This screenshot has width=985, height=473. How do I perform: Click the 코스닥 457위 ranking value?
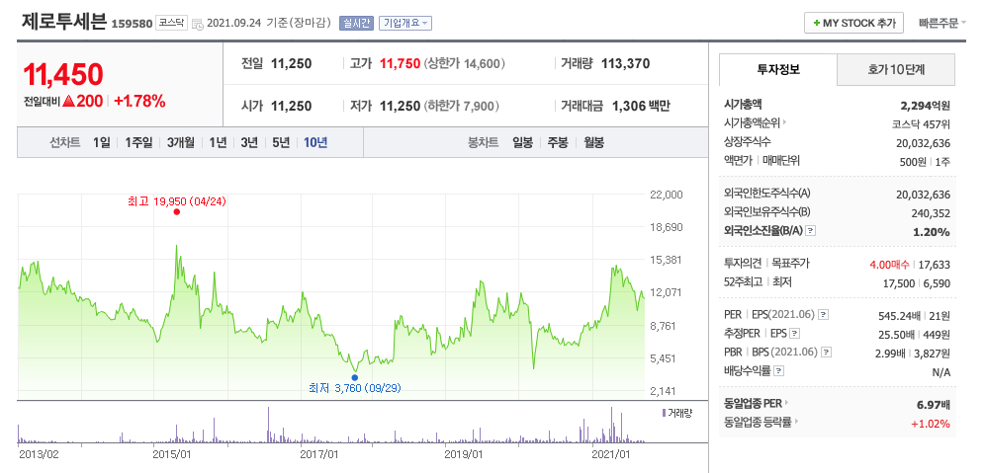coord(921,123)
